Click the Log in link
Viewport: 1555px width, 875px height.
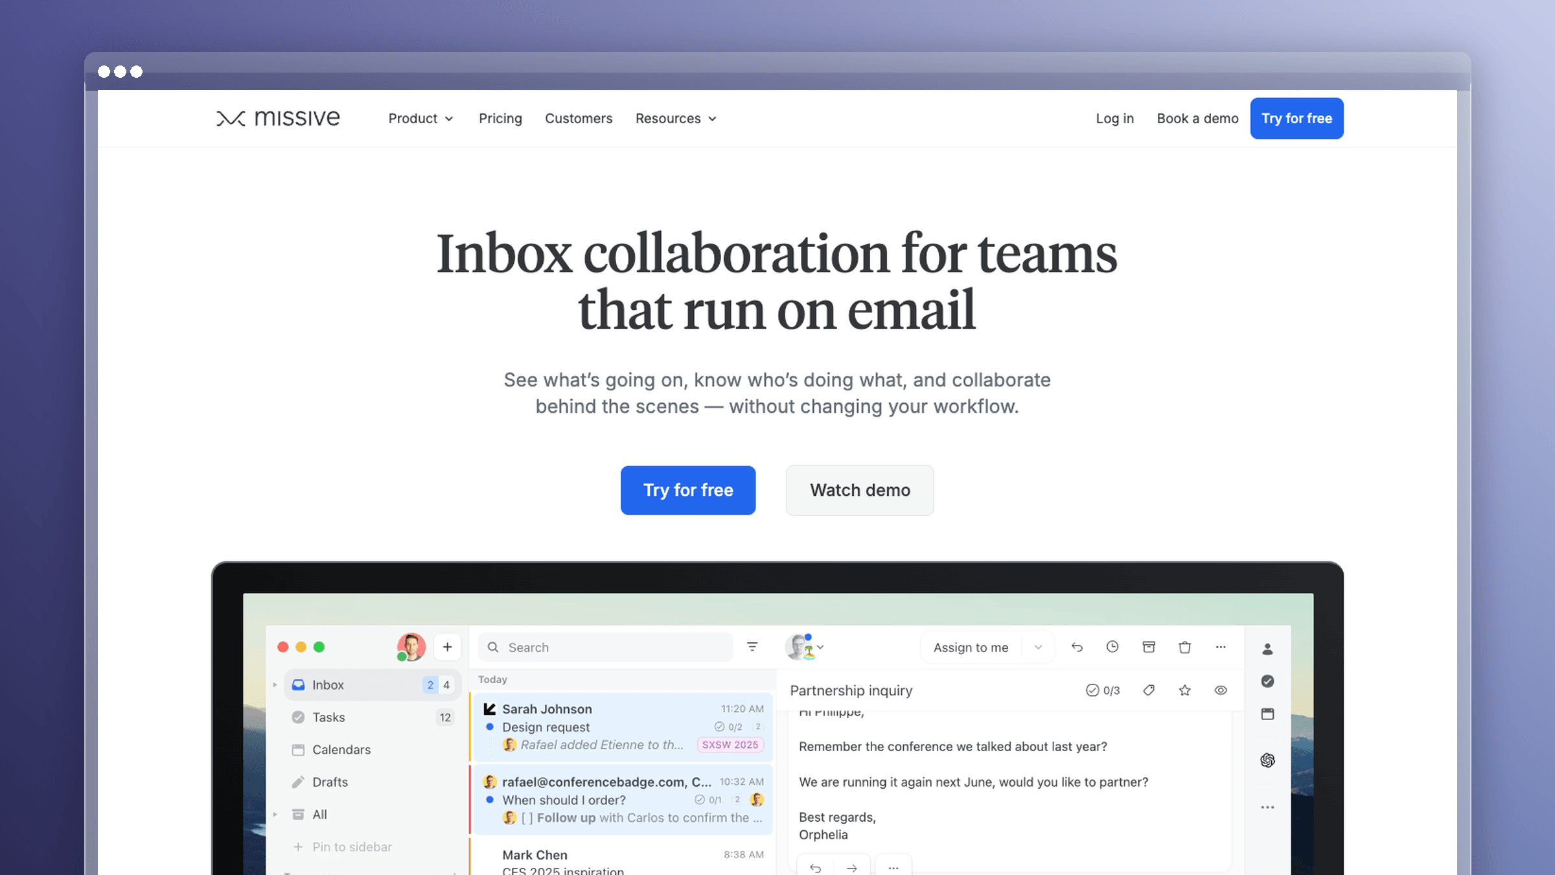tap(1114, 119)
